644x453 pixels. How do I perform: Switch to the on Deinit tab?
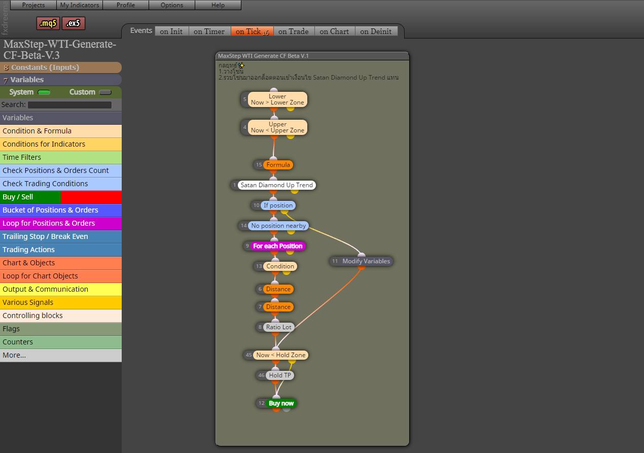click(x=376, y=31)
